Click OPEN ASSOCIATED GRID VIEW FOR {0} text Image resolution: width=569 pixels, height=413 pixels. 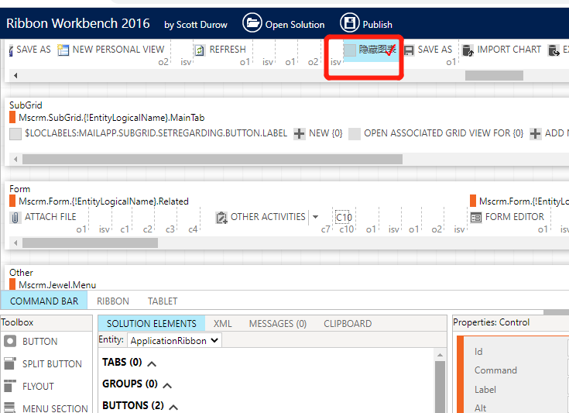444,133
